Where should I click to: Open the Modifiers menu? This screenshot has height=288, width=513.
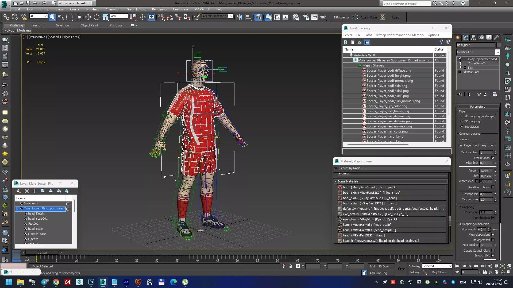(92, 9)
